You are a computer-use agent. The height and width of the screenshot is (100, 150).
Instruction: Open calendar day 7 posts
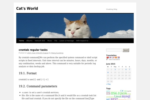tap(129, 69)
